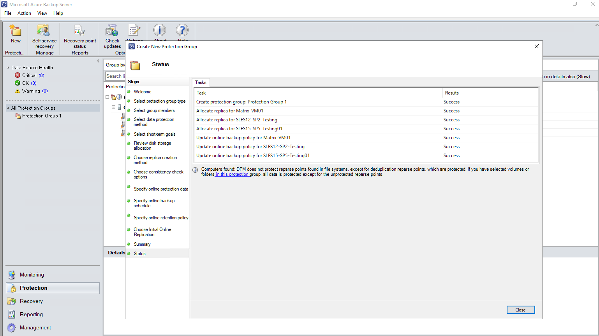
Task: Click the Check updates icon
Action: pyautogui.click(x=112, y=30)
